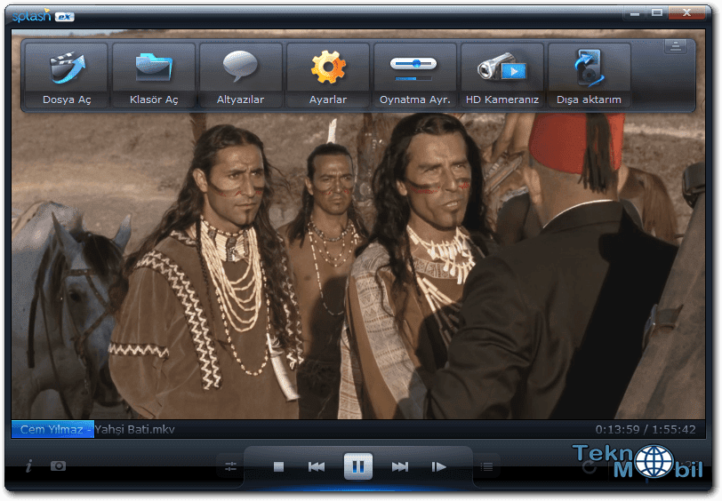Skip to the next track
722x501 pixels.
point(400,467)
